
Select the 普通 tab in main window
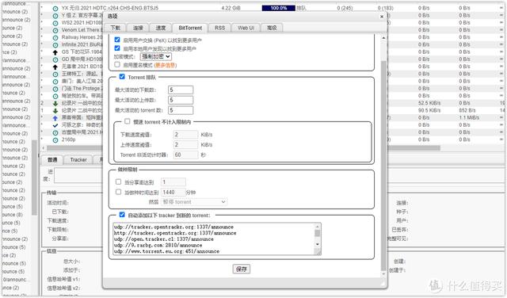[52, 160]
